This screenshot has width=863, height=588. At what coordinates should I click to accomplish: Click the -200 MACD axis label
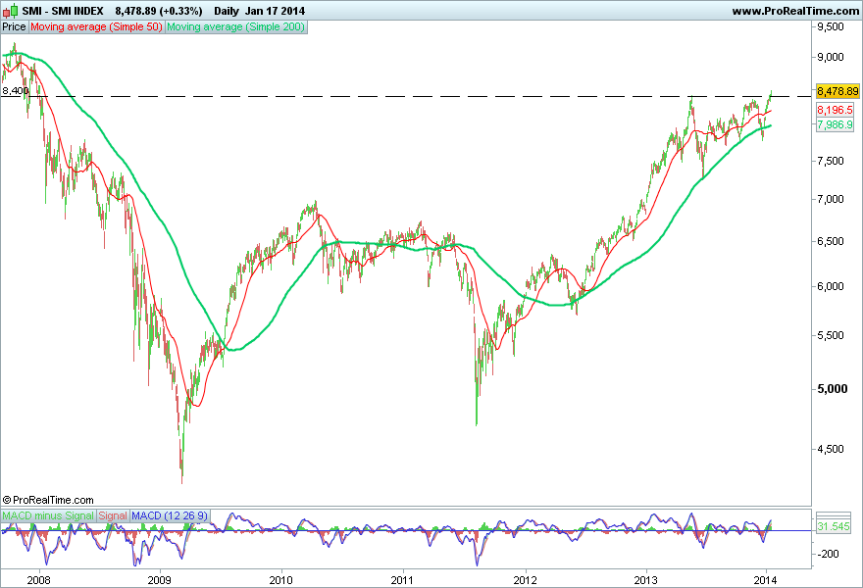click(829, 554)
